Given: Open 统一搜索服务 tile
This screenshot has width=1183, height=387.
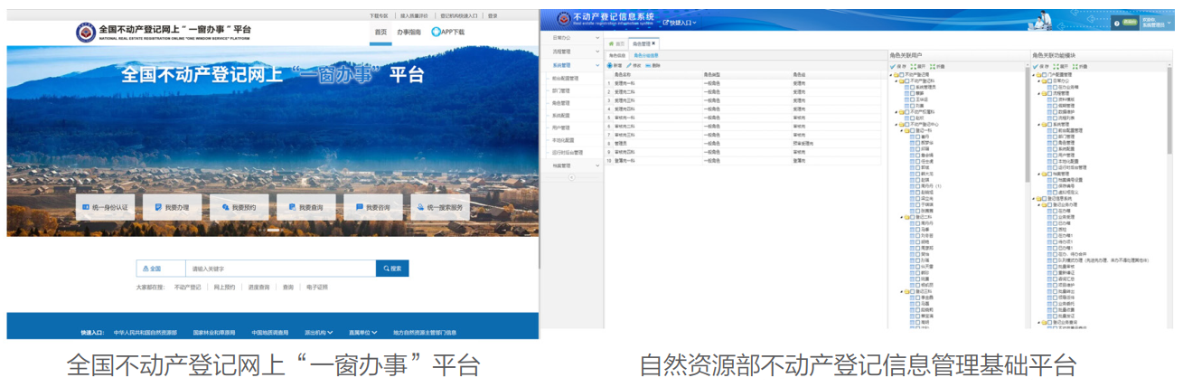Looking at the screenshot, I should 440,207.
